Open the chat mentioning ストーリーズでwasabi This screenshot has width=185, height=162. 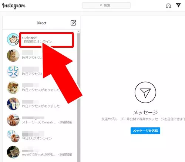click(x=40, y=120)
